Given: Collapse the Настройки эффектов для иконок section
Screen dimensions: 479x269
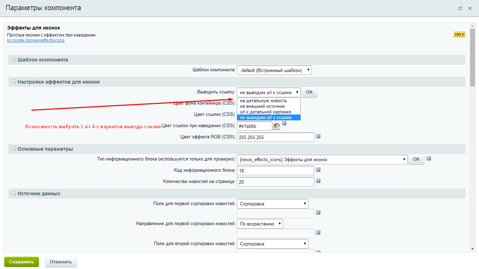Looking at the screenshot, I should [14, 82].
